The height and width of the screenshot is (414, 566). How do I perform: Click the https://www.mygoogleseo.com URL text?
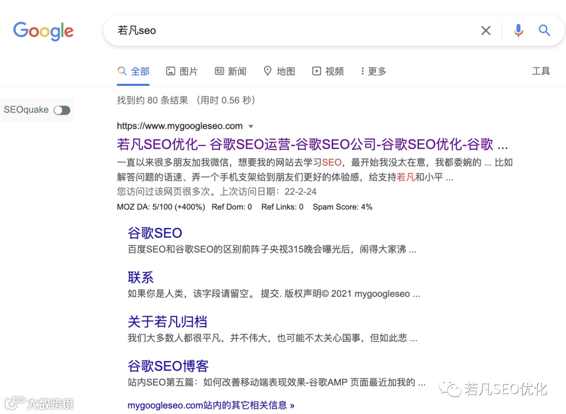[180, 126]
